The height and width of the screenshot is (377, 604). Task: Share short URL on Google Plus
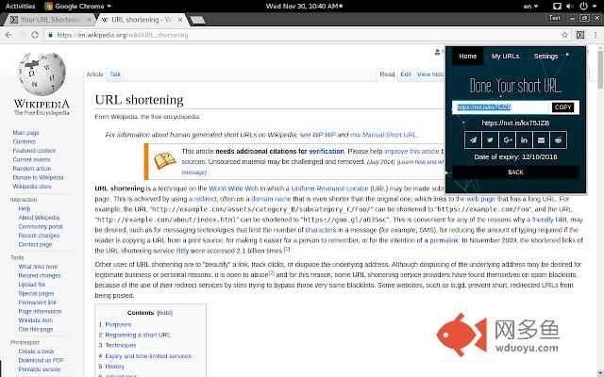pyautogui.click(x=508, y=140)
